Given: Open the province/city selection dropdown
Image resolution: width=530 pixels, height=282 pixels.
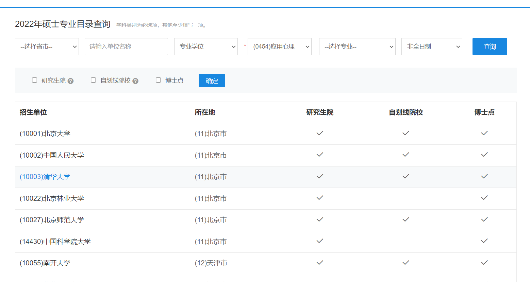Looking at the screenshot, I should click(47, 47).
